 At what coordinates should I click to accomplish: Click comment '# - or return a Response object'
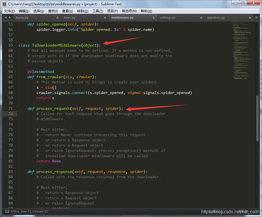71,140
